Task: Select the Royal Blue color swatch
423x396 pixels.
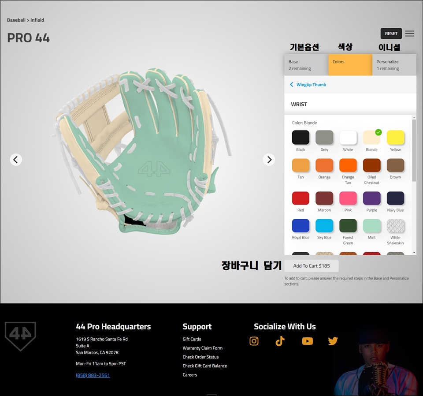Action: 301,226
